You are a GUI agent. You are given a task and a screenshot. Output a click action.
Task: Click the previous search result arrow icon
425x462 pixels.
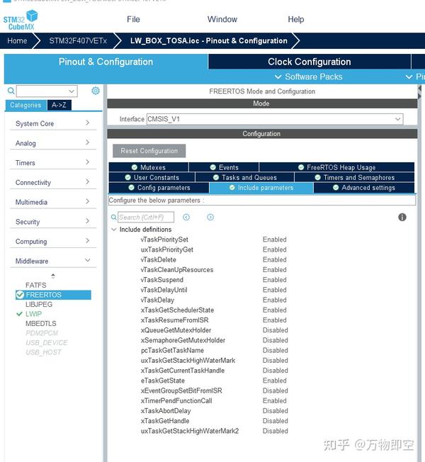pos(186,217)
